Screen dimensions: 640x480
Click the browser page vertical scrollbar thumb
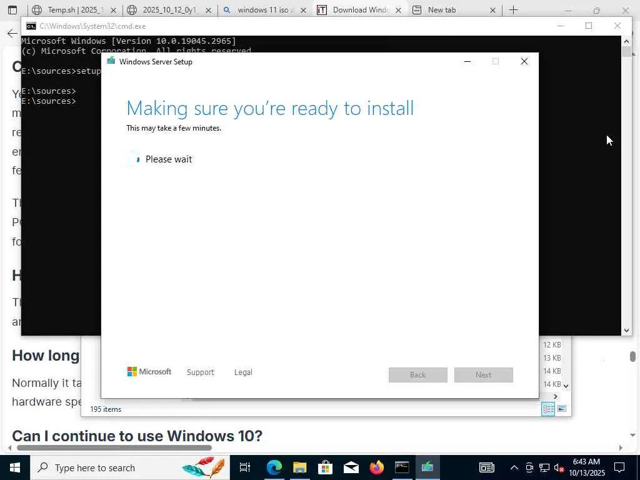[x=632, y=356]
